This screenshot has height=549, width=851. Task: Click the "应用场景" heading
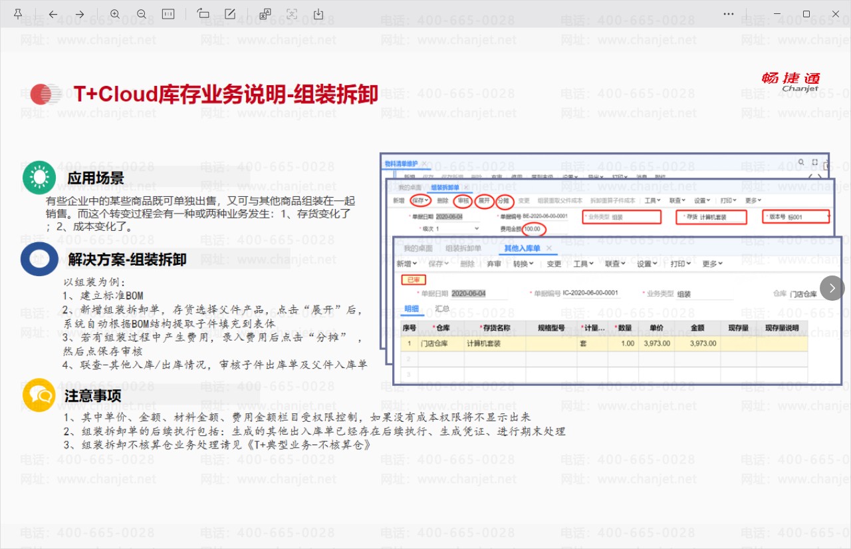(x=96, y=178)
